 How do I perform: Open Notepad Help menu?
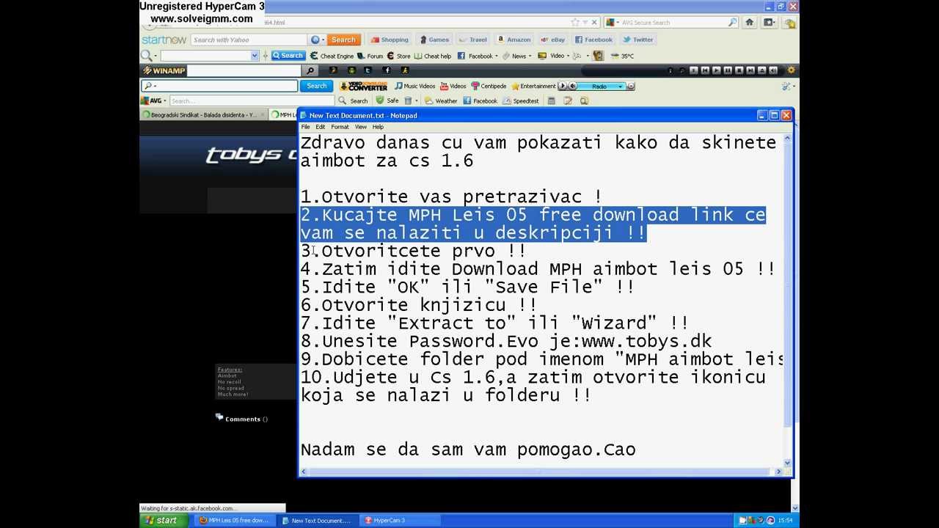(378, 127)
